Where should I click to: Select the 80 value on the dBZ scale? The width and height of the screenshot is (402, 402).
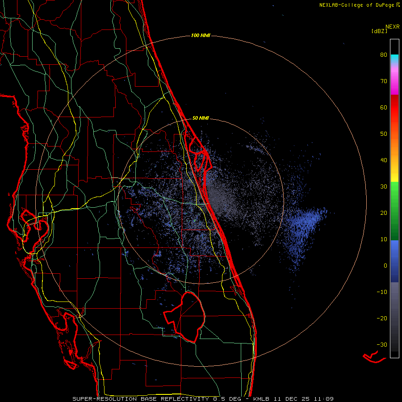[384, 55]
